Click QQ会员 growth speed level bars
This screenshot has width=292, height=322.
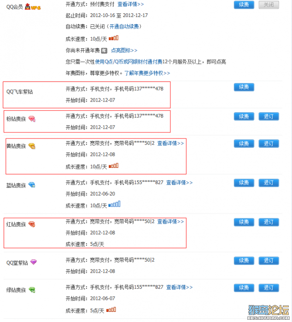113,38
